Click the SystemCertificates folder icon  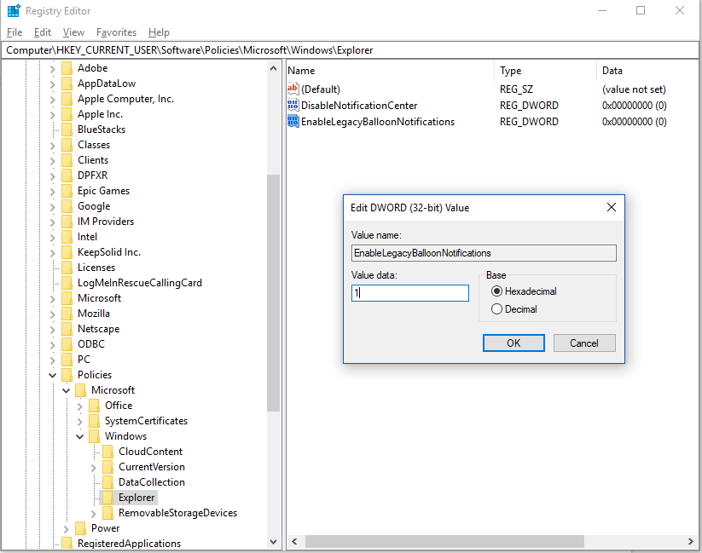pyautogui.click(x=94, y=421)
